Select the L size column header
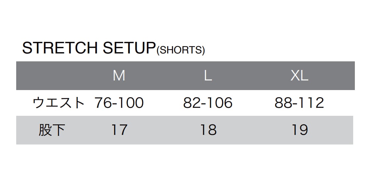 click(x=208, y=76)
